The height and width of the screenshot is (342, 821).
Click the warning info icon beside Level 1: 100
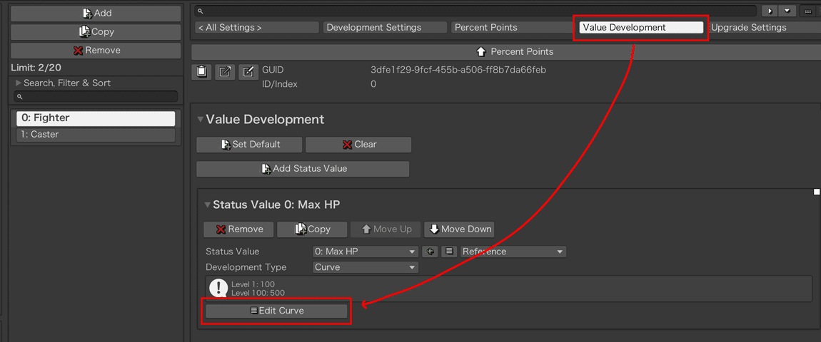click(x=218, y=288)
